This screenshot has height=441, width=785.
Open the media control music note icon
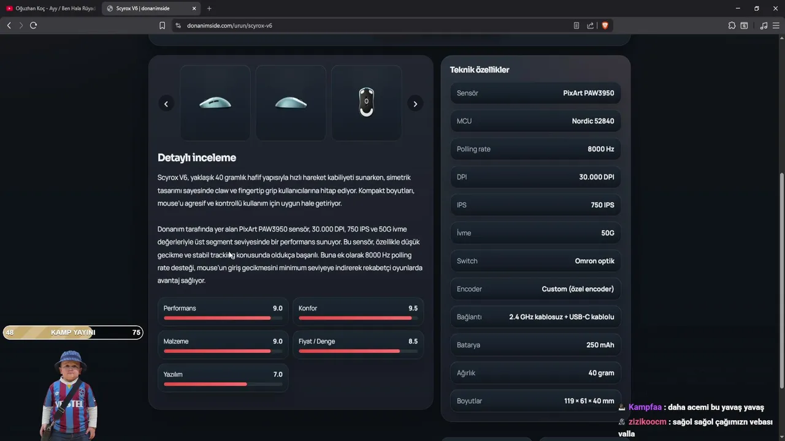pos(764,26)
